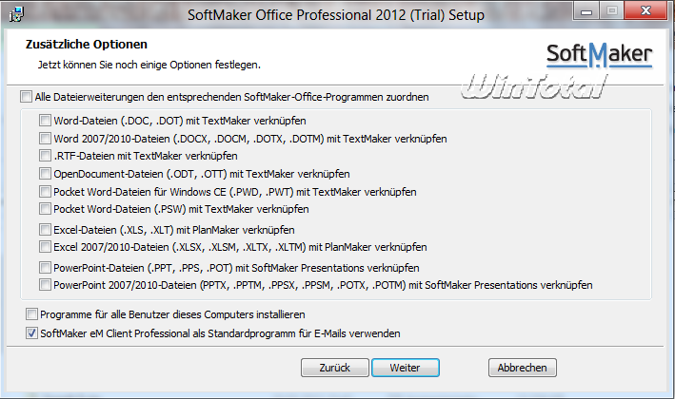Tick the .RTF-Dateien mit TextMaker checkbox
This screenshot has height=399, width=675.
pos(46,156)
